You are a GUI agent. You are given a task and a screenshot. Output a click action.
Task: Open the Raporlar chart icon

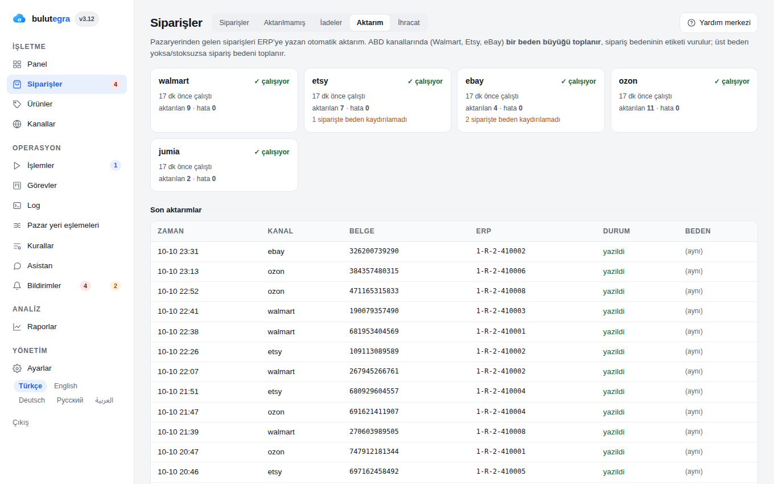pyautogui.click(x=17, y=327)
